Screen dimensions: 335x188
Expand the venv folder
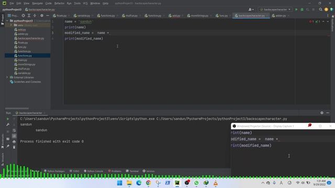click(11, 25)
